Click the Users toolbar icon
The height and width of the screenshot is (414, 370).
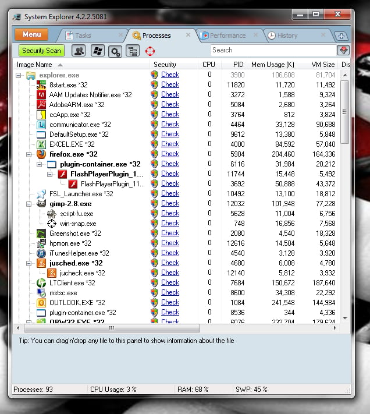coord(79,51)
